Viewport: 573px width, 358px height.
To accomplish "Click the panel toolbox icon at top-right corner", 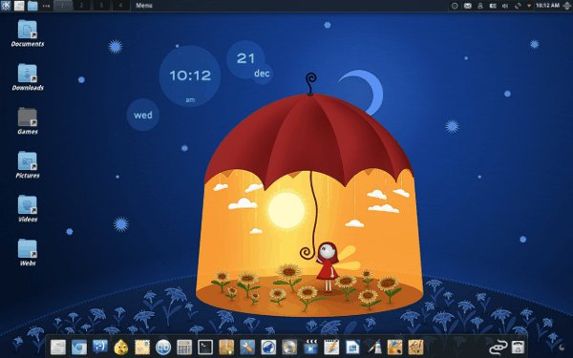I will 566,6.
